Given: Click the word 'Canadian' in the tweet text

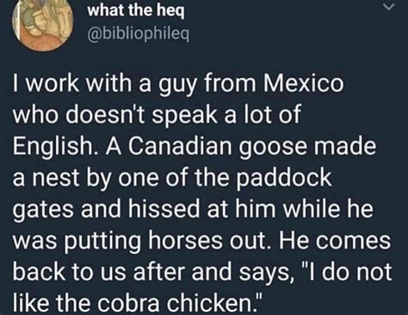Looking at the screenshot, I should pyautogui.click(x=180, y=146).
